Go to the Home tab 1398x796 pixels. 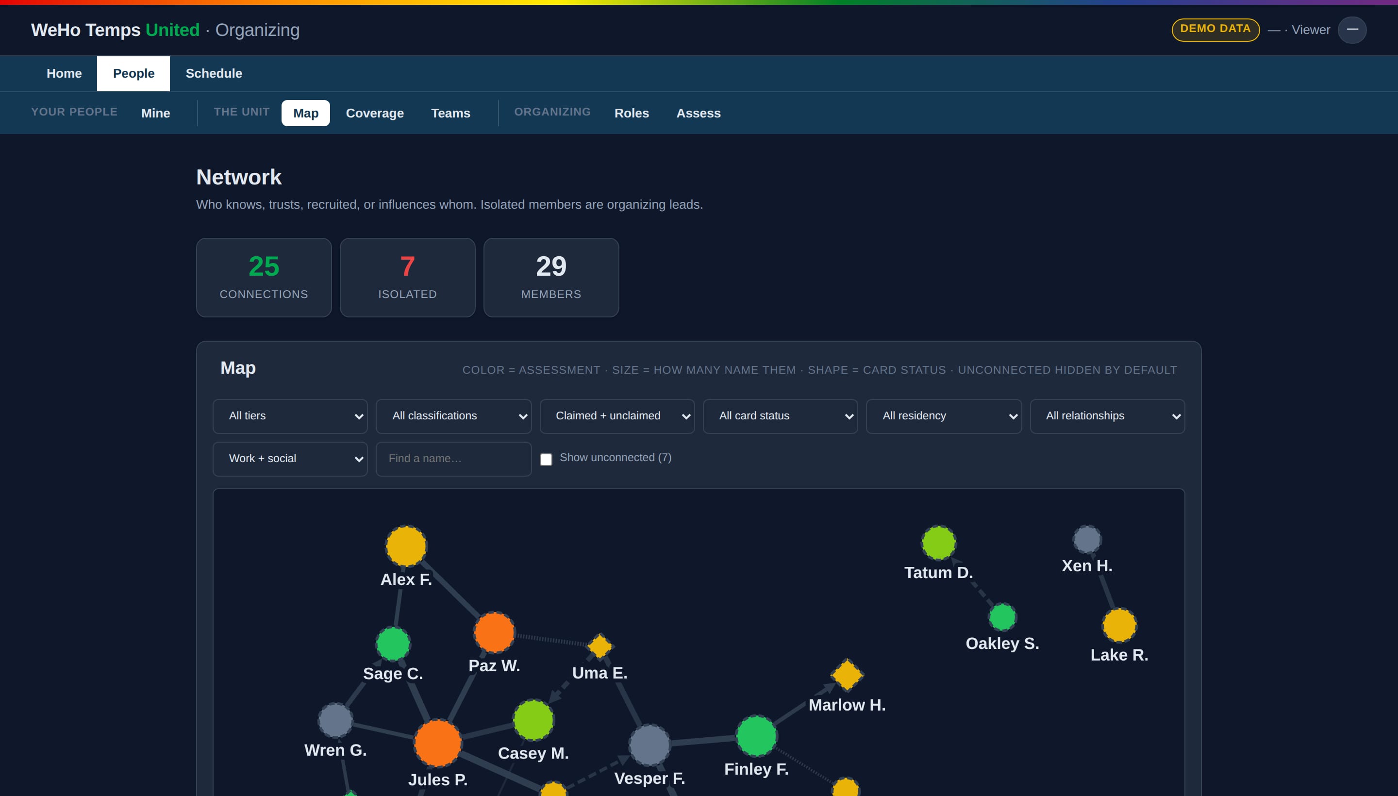(64, 73)
